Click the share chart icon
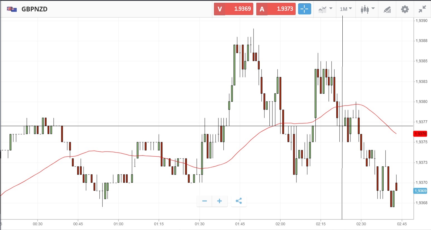The width and height of the screenshot is (431, 230). (x=239, y=201)
